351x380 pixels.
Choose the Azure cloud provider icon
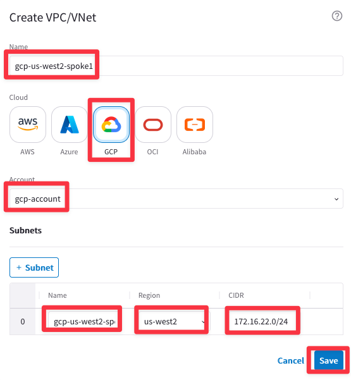tap(70, 125)
